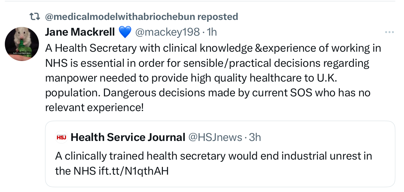Click the @HSJnews handle
This screenshot has width=404, height=192.
[215, 137]
